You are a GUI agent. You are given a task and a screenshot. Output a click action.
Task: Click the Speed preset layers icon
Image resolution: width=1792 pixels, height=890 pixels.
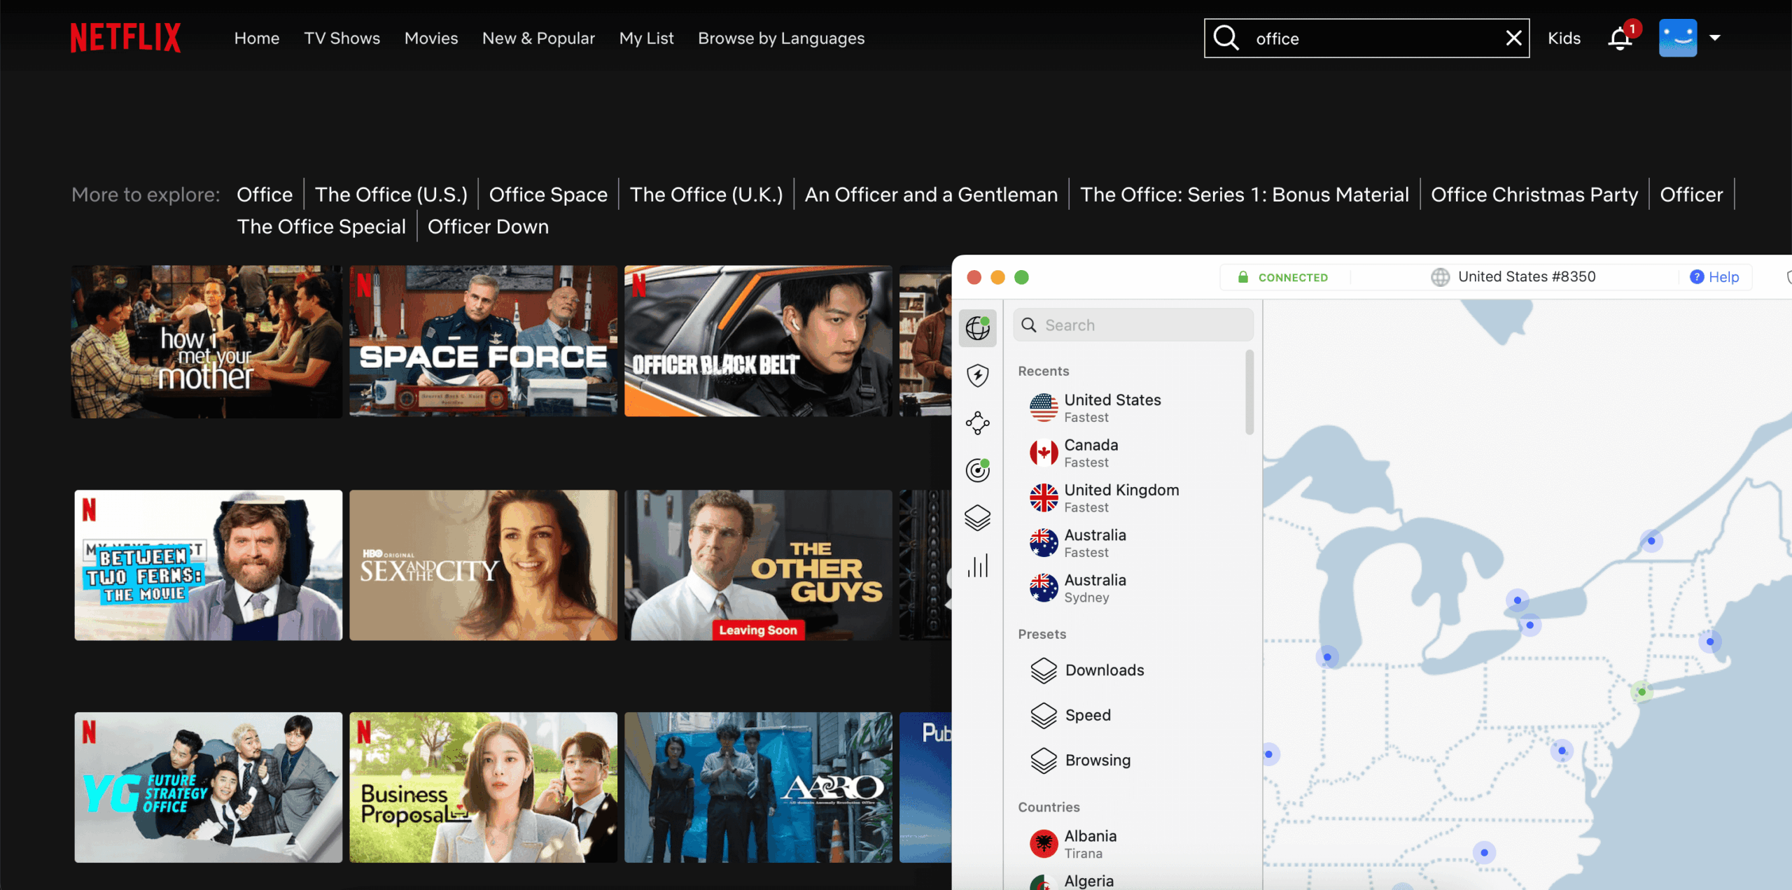(1044, 715)
